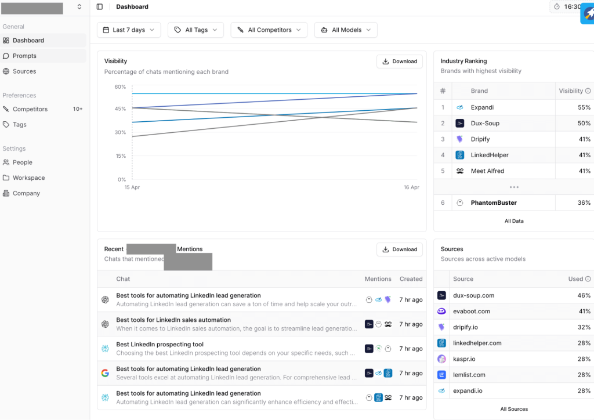This screenshot has height=420, width=594.
Task: Open the Tags preferences page
Action: coord(43,125)
